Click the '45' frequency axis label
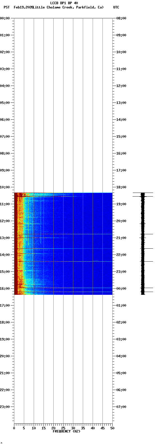Image resolution: width=155 pixels, height=446 pixels. tap(102, 428)
